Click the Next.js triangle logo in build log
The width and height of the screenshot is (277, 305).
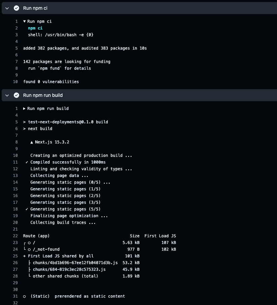pos(32,142)
